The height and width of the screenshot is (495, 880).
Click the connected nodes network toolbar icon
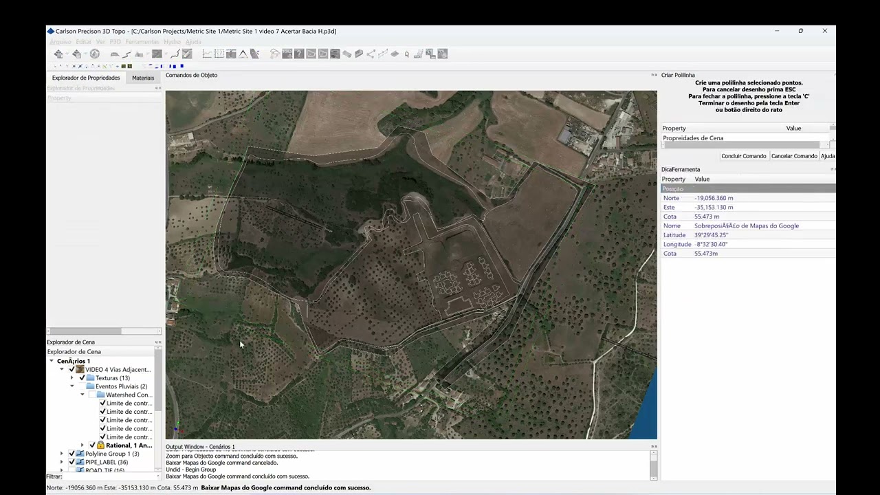371,54
